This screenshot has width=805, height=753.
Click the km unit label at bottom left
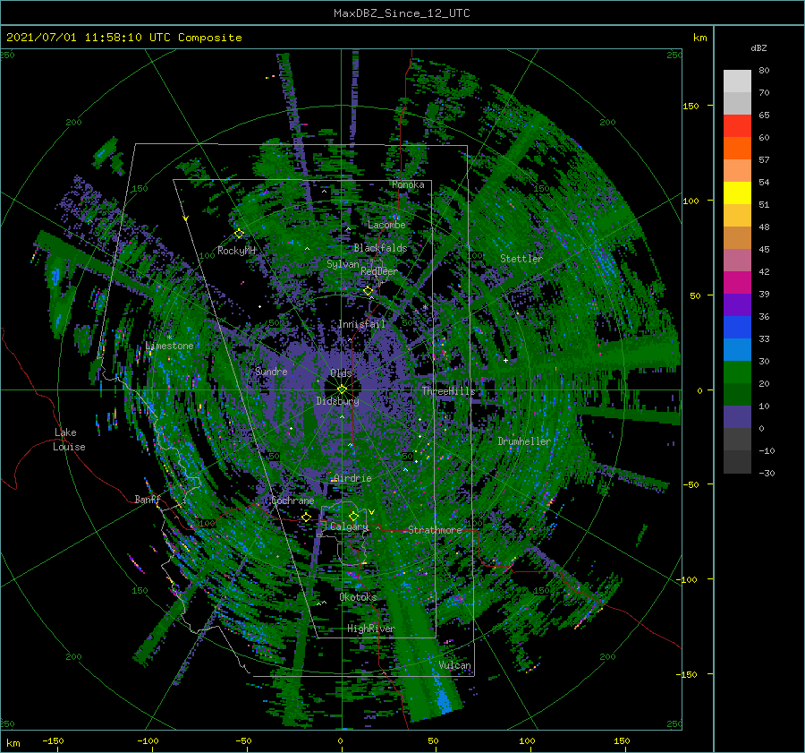(x=13, y=743)
